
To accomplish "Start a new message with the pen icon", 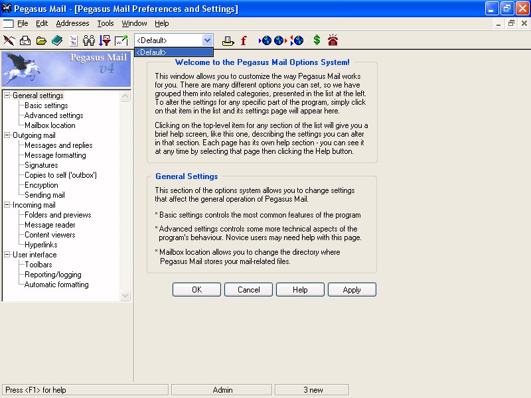I will click(9, 40).
